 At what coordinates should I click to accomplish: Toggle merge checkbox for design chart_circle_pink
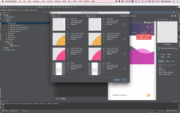coord(125,54)
